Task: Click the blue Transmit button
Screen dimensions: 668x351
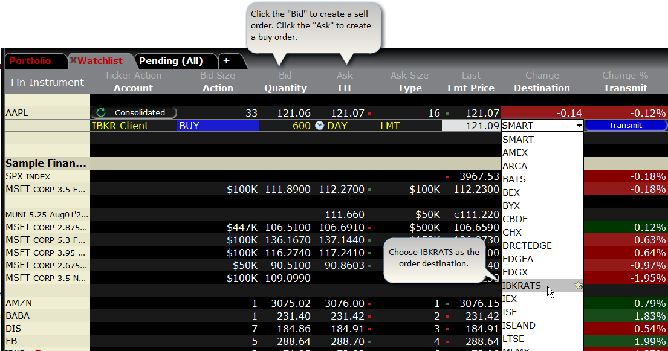Action: coord(626,125)
